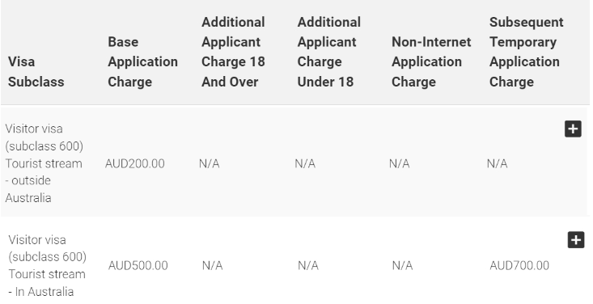Select Additional Applicant Charge 18 And Over header
The image size is (593, 304).
coord(233,52)
